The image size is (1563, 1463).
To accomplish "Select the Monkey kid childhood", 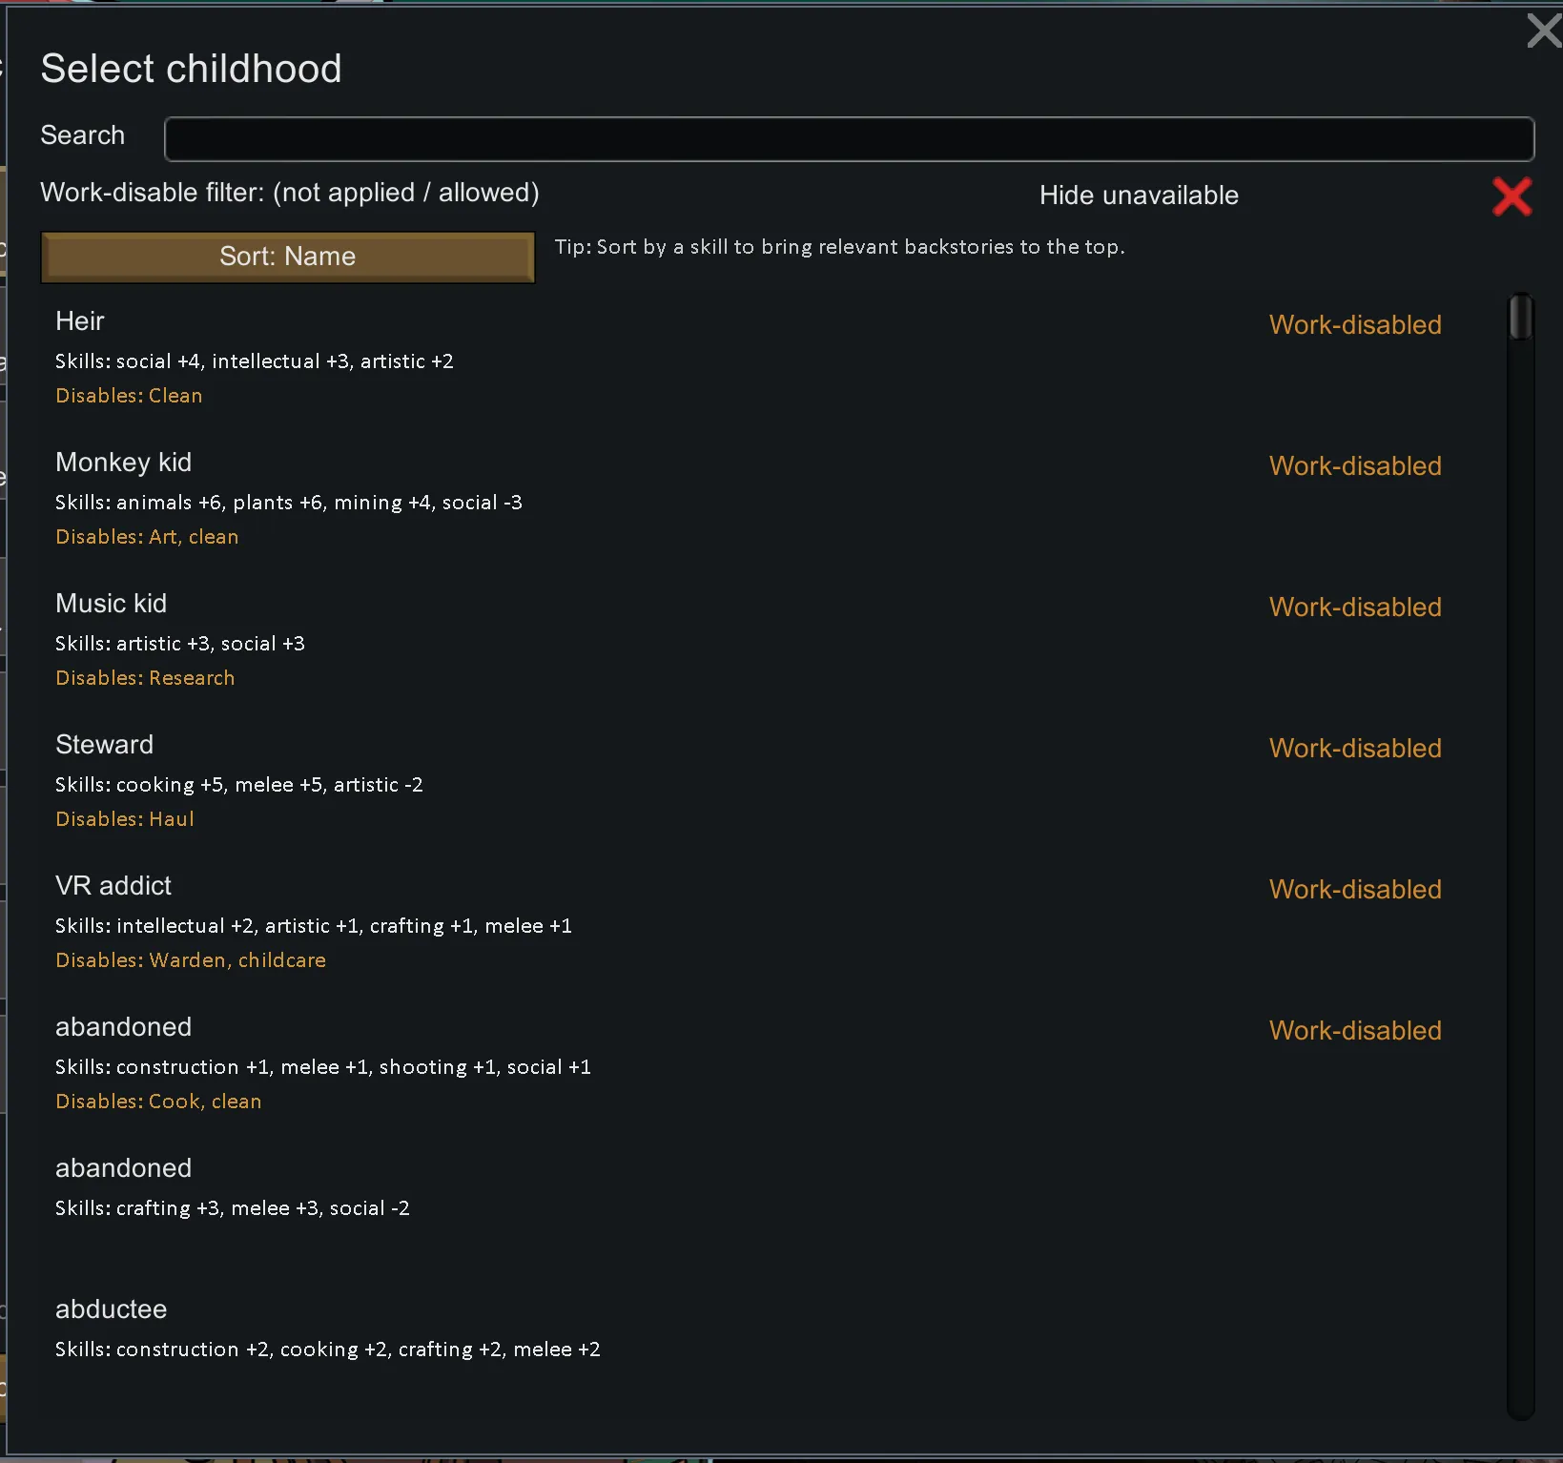I will [772, 500].
